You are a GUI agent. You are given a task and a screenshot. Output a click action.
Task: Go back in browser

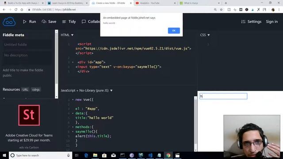pyautogui.click(x=4, y=10)
